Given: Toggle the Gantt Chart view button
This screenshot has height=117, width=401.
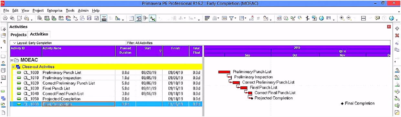Looking at the screenshot, I should [x=138, y=18].
